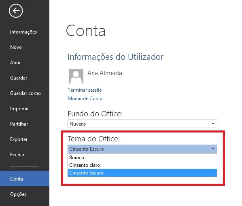242x206 pixels.
Task: Choose Branco theme from the list
Action: point(142,158)
